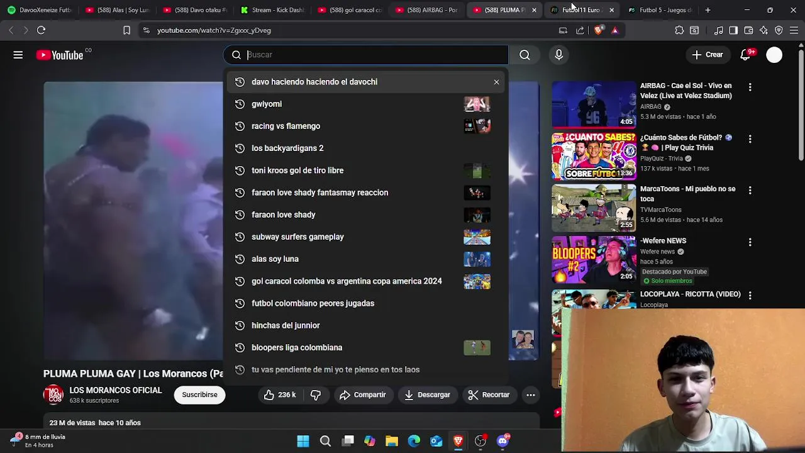Screen dimensions: 805x453
Task: Open the YouTube hamburger guide menu
Action: pos(18,55)
